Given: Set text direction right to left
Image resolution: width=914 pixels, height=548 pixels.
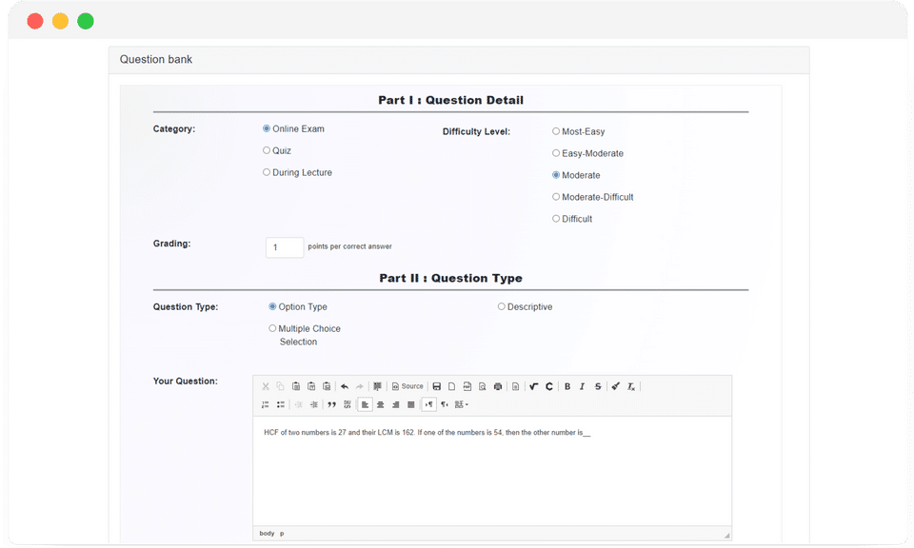Looking at the screenshot, I should point(445,404).
